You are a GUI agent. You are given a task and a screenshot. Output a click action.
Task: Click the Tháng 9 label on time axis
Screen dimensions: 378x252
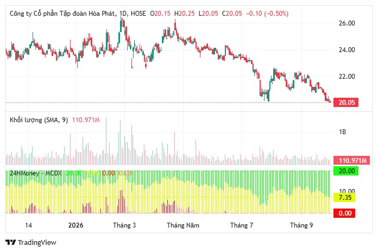[301, 225]
